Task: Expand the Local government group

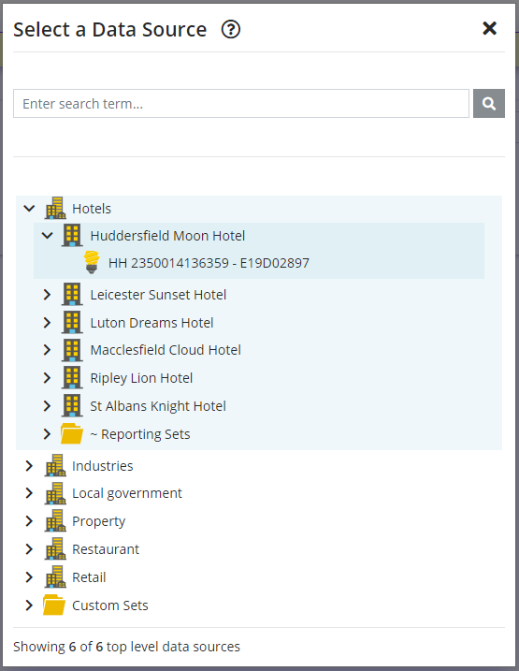Action: tap(29, 493)
